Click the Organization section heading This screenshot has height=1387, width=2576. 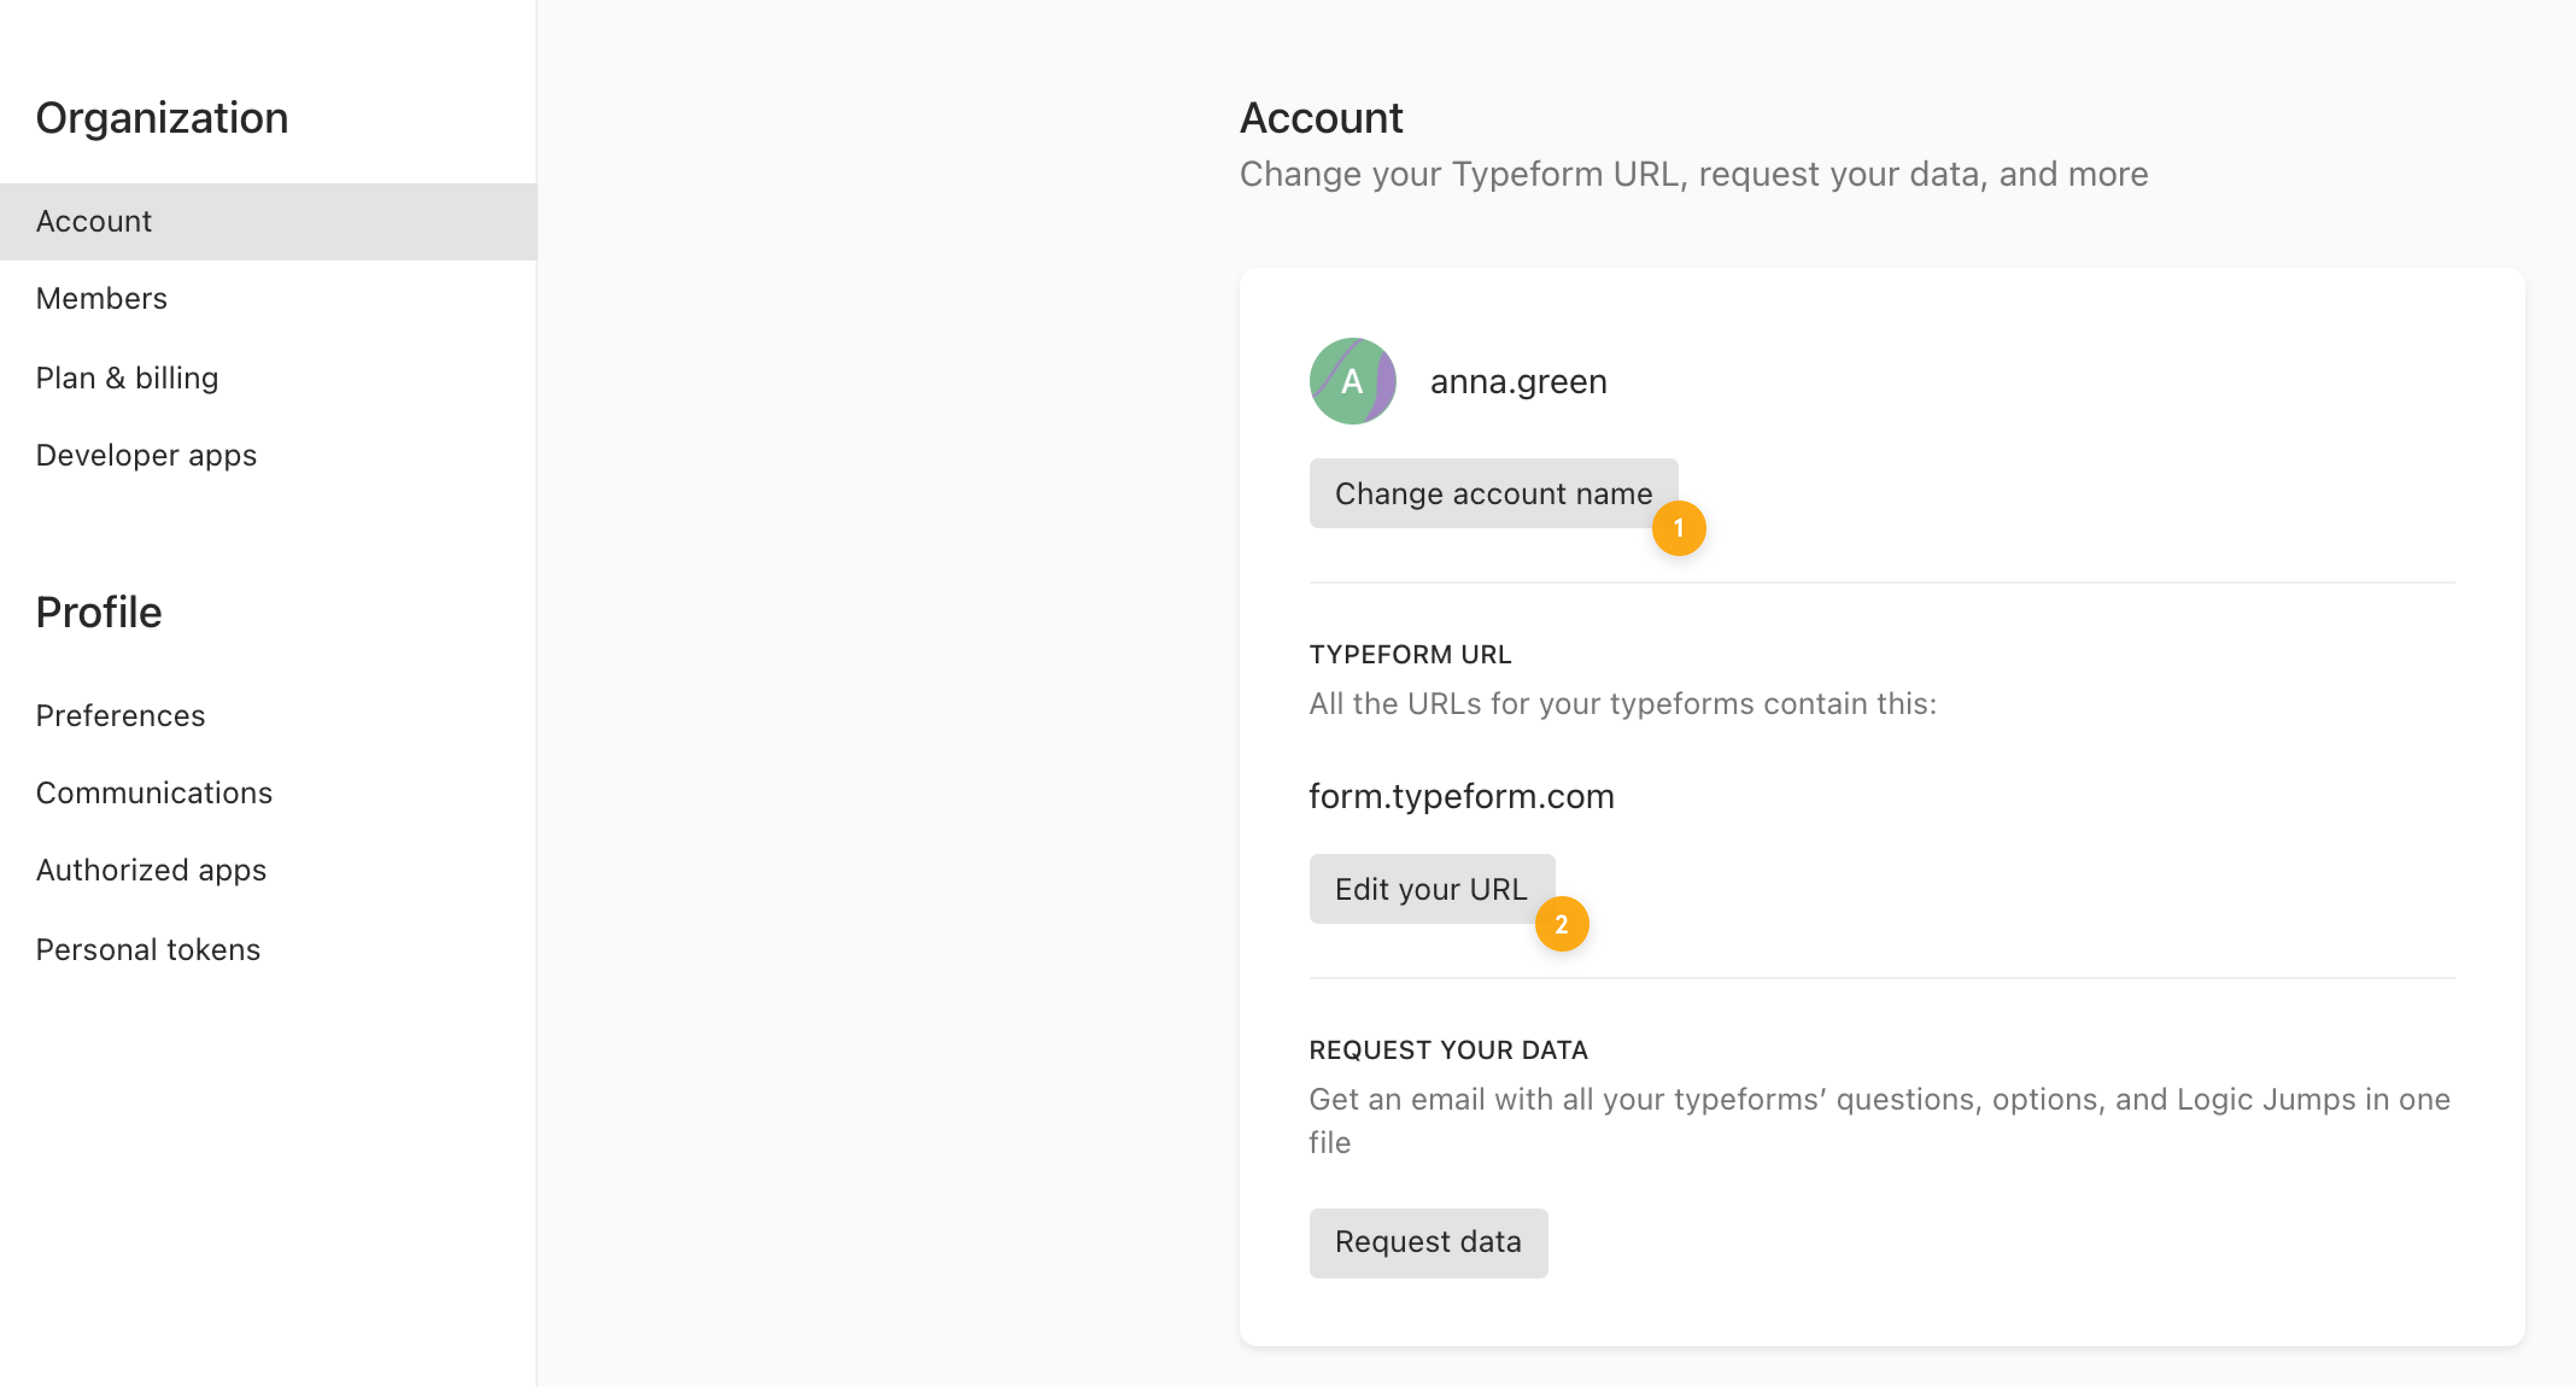pos(162,118)
